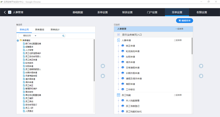The width and height of the screenshot is (220, 117).
Task: Open the 基础数据 top navigation tab
Action: click(78, 12)
